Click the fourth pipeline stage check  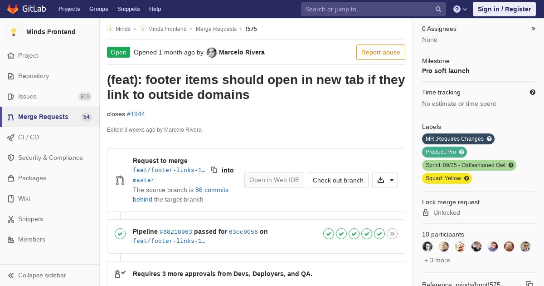367,234
